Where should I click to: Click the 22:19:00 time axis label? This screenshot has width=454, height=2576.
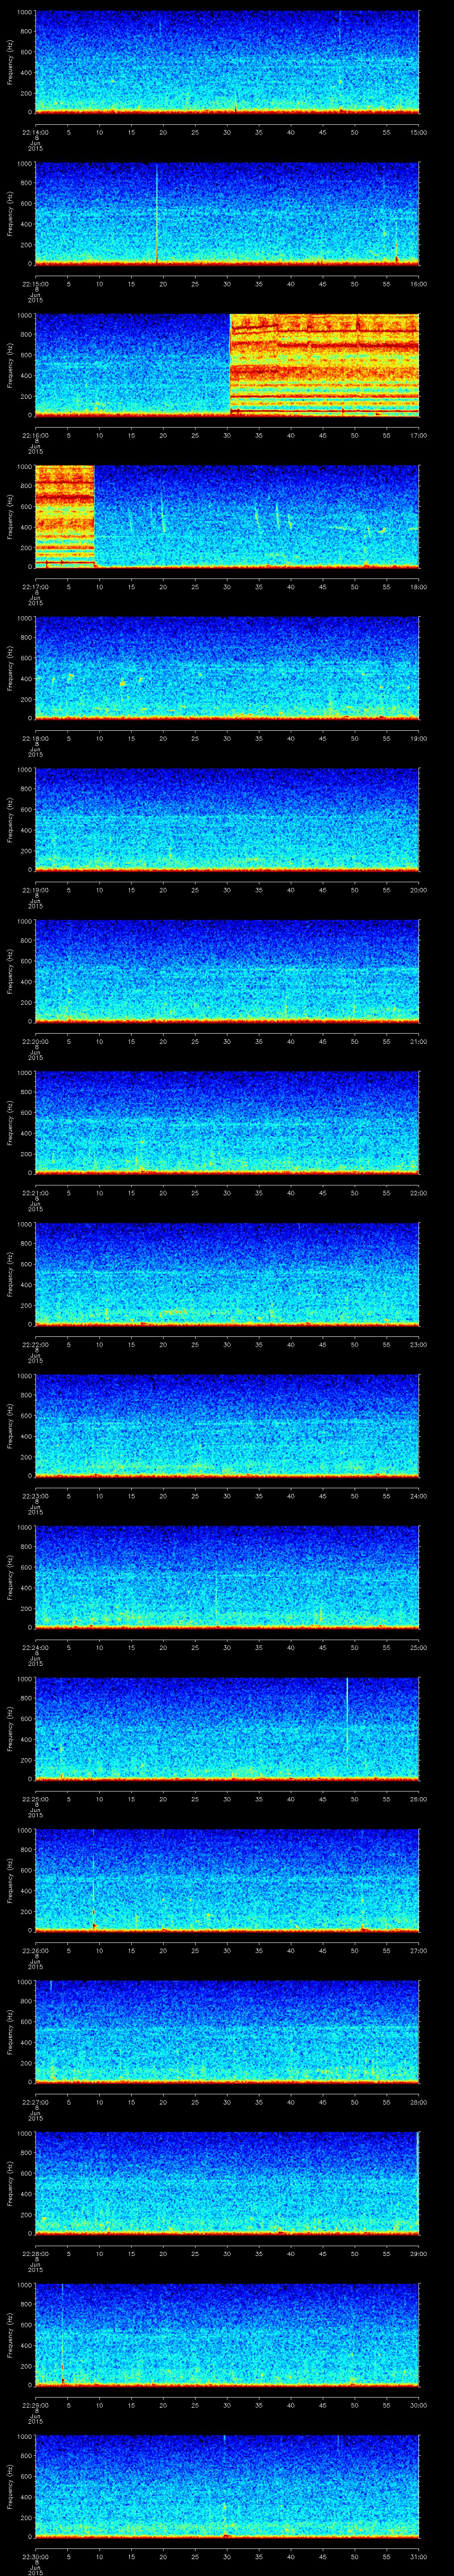tap(36, 890)
